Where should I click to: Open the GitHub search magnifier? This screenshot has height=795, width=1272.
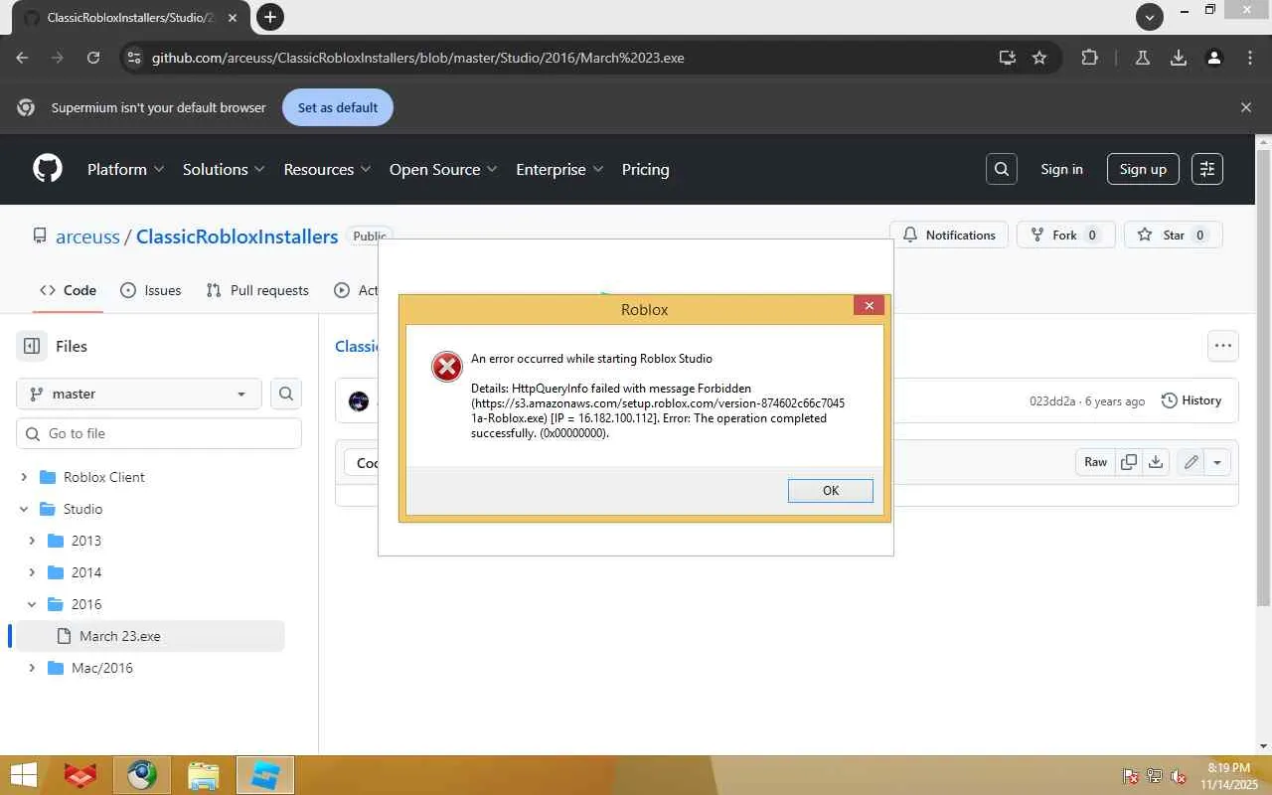tap(1002, 169)
